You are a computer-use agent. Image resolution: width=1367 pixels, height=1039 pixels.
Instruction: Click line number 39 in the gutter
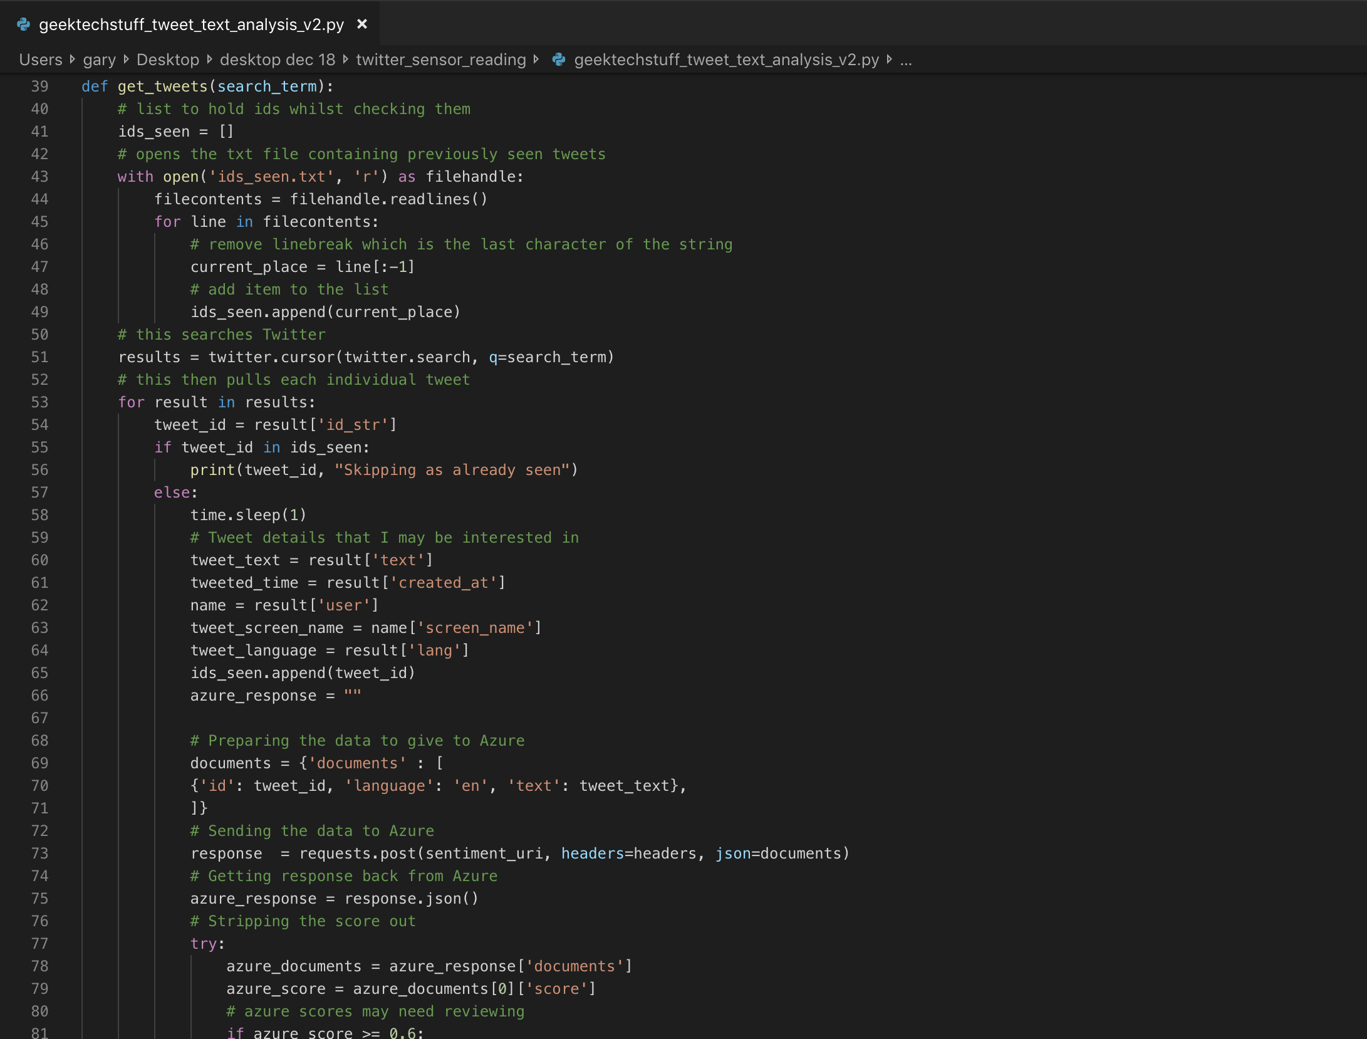(x=39, y=86)
